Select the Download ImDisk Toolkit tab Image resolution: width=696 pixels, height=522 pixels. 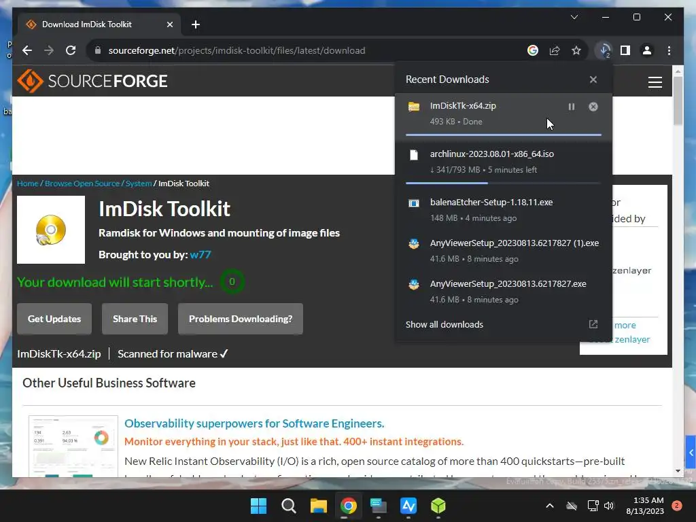[x=99, y=24]
